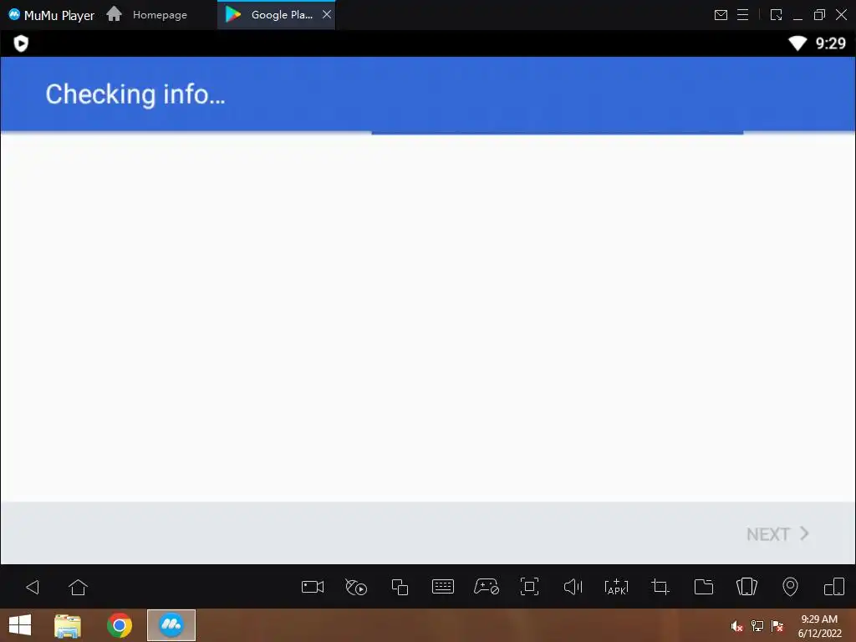This screenshot has height=642, width=856.
Task: Tap the Android home button
Action: click(78, 587)
